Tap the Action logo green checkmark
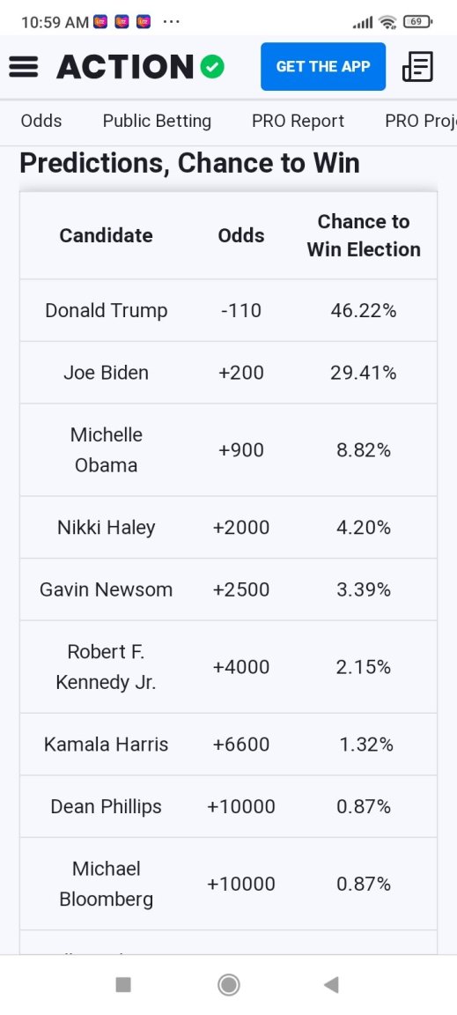 [x=212, y=67]
